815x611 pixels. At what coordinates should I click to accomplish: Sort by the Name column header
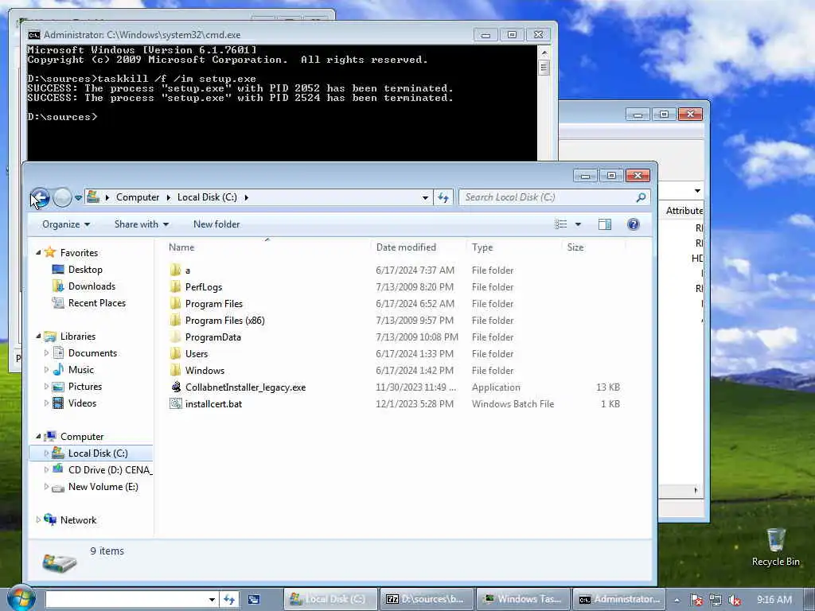click(181, 247)
